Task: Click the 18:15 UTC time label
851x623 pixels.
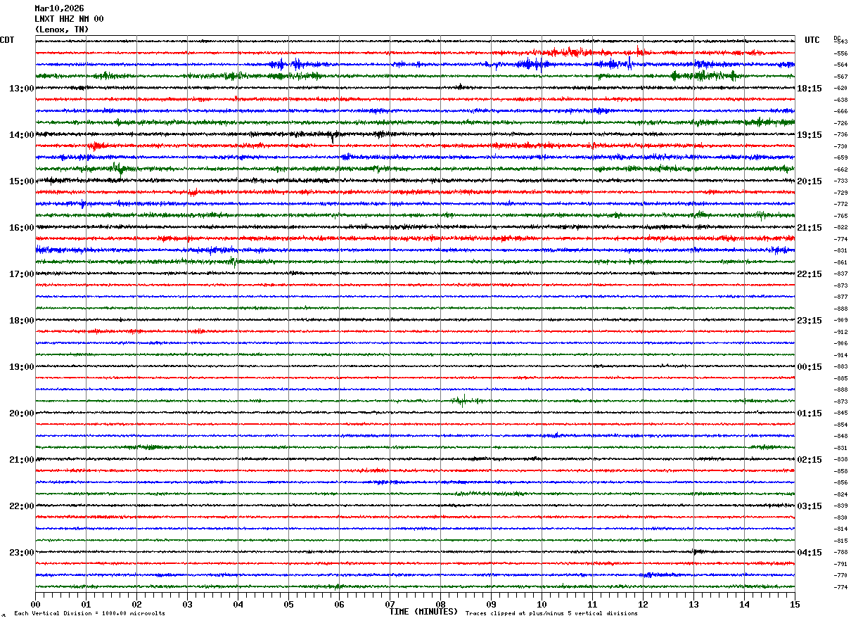Action: (810, 89)
